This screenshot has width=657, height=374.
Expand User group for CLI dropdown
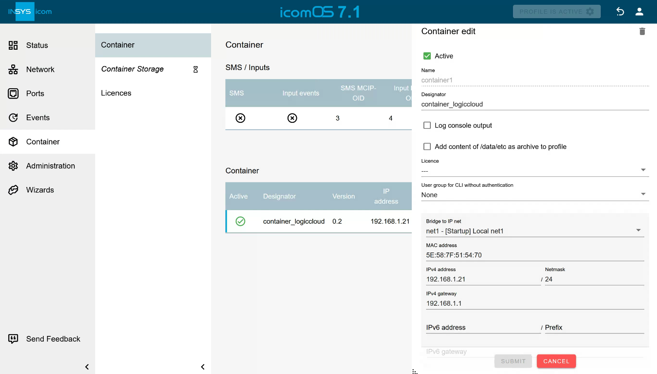point(535,195)
